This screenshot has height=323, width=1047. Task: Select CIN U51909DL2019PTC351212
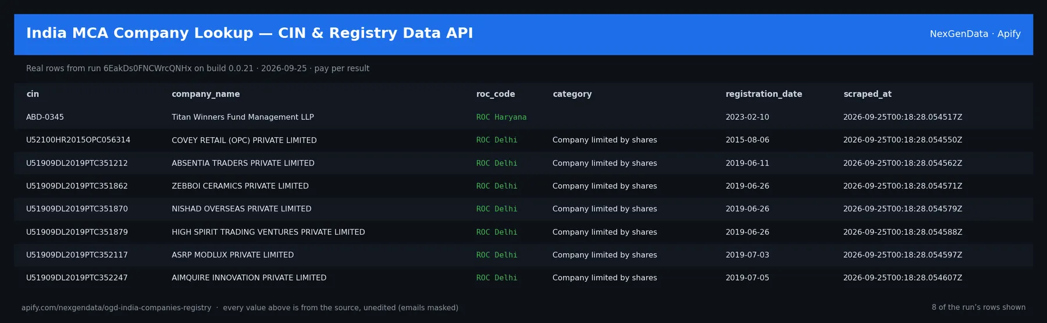click(x=77, y=163)
